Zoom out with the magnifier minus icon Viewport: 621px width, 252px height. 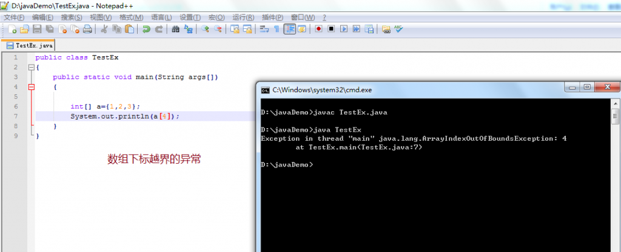[x=218, y=29]
